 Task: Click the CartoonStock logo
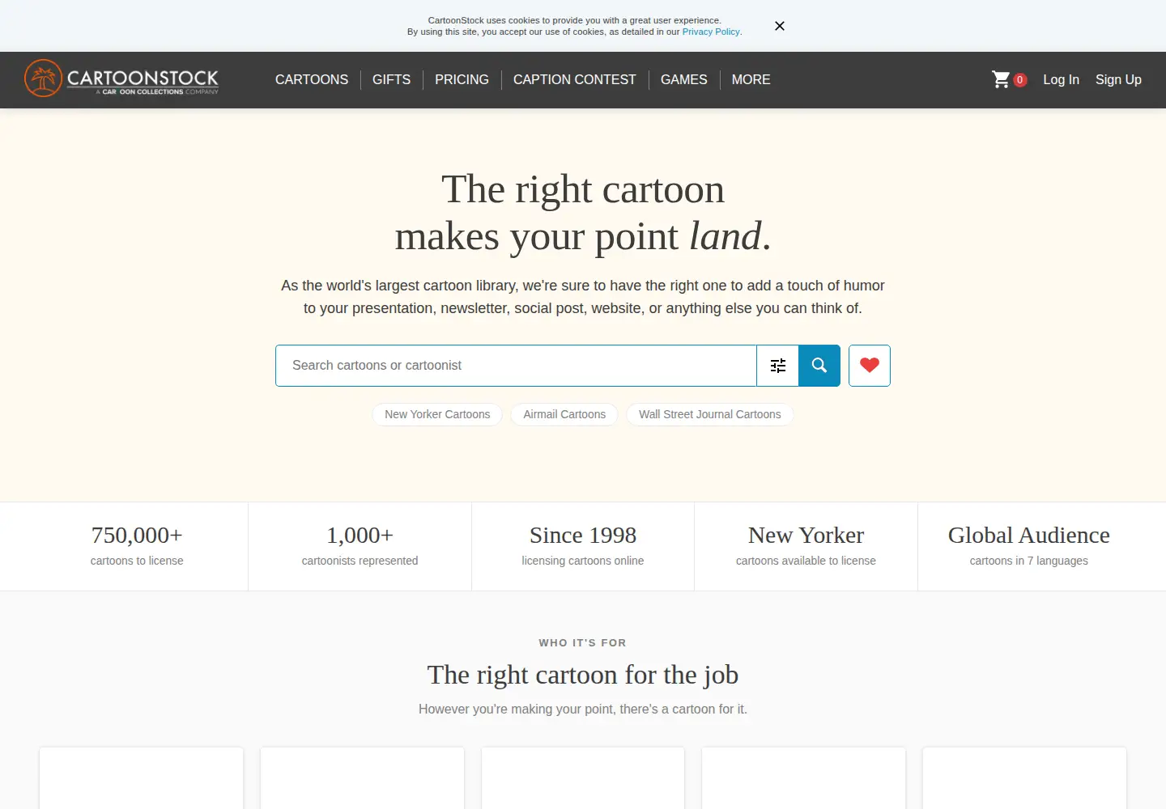121,78
